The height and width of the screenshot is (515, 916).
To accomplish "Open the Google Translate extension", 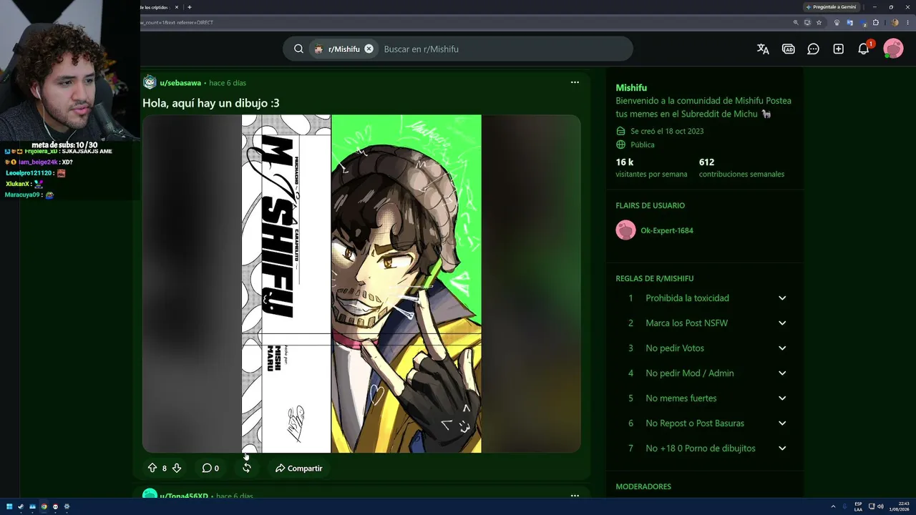I will (850, 22).
